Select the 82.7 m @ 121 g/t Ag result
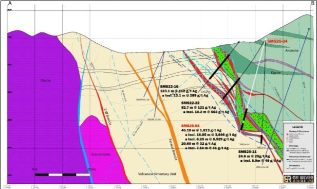Viewport: 317px width, 189px height. pos(198,107)
